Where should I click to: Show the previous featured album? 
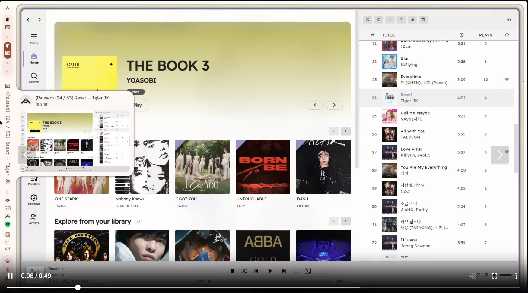coord(315,105)
